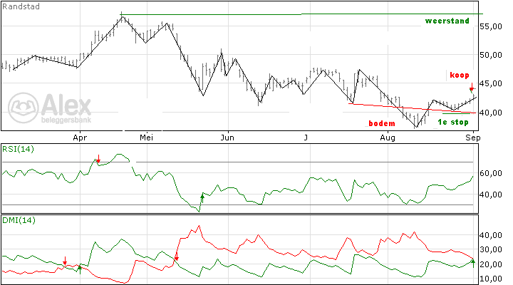Click the J (July) month label
The image size is (513, 285).
pos(306,138)
